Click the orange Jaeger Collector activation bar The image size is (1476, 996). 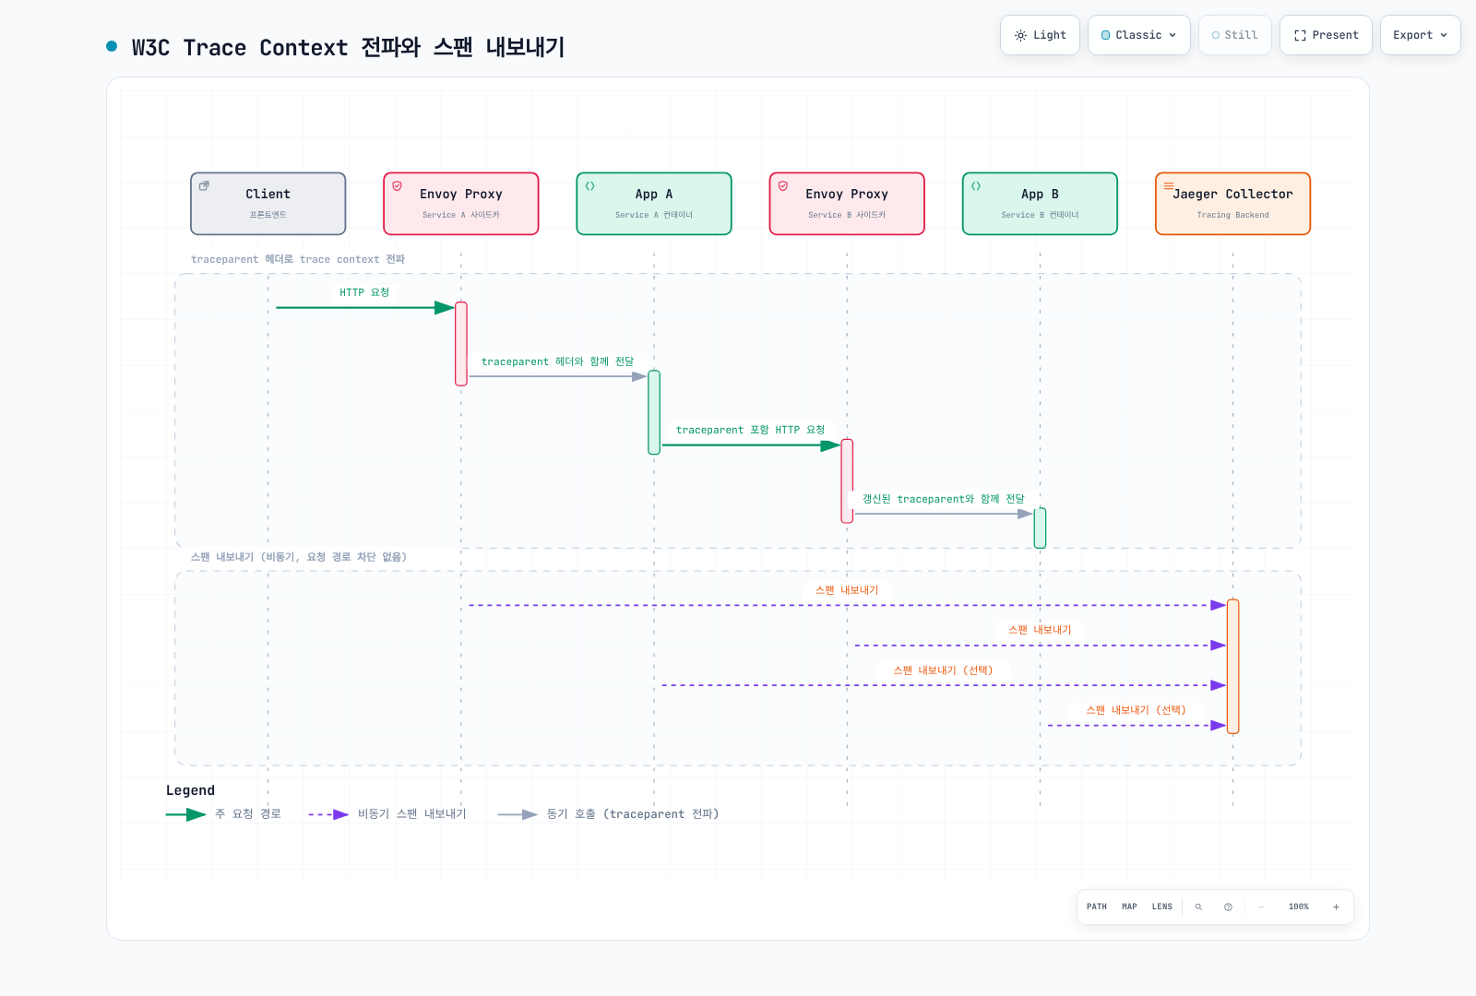[1232, 667]
